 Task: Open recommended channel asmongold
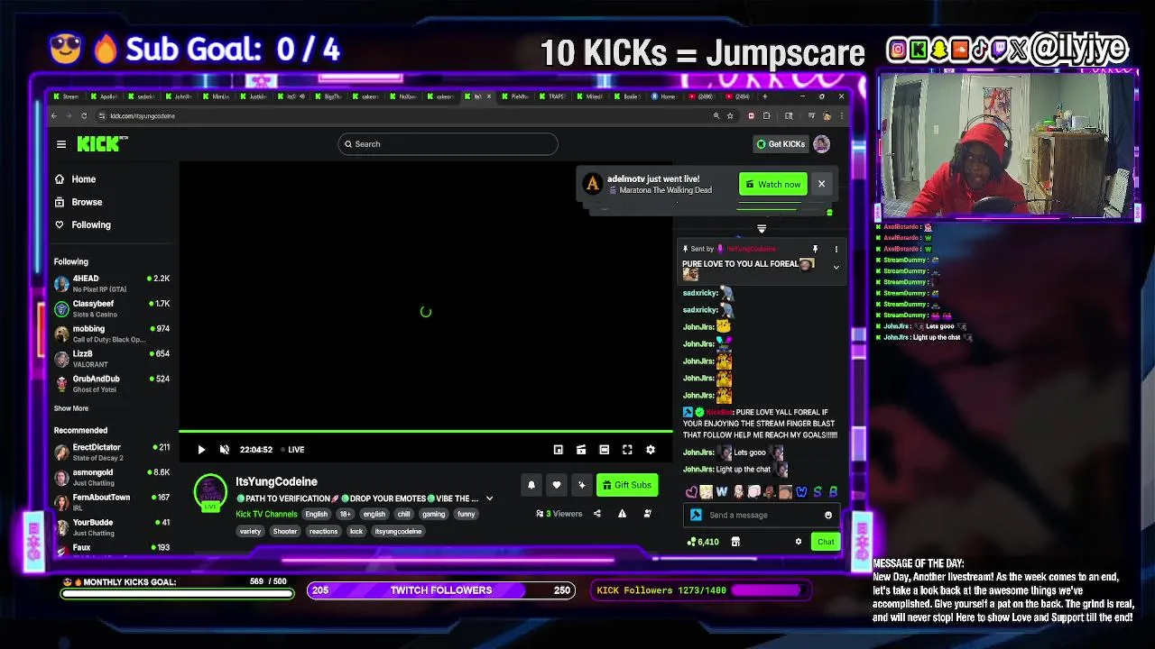112,477
